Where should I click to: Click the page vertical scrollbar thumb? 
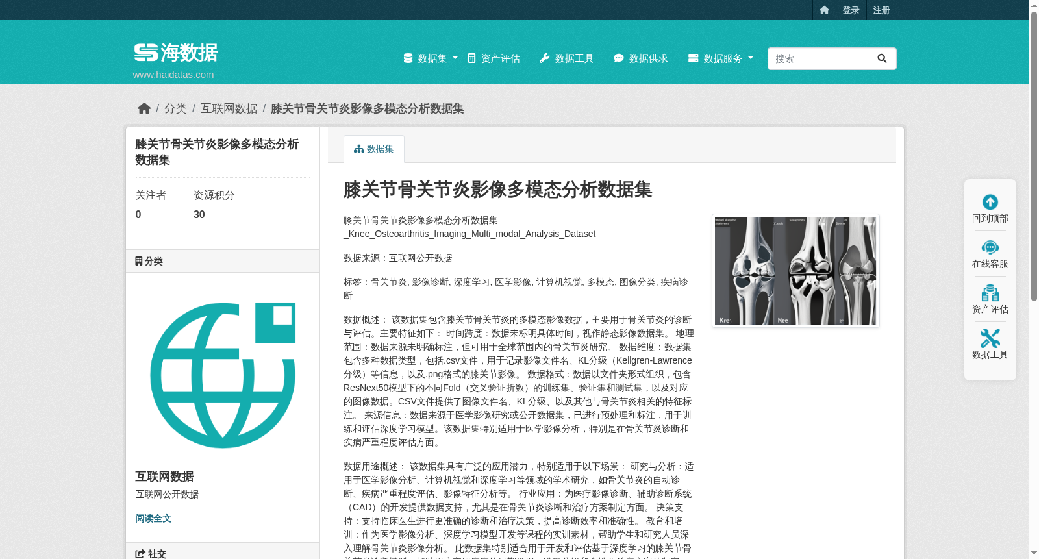pyautogui.click(x=1034, y=156)
